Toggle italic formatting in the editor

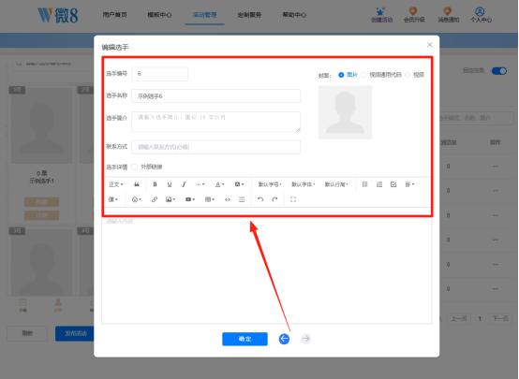click(184, 184)
